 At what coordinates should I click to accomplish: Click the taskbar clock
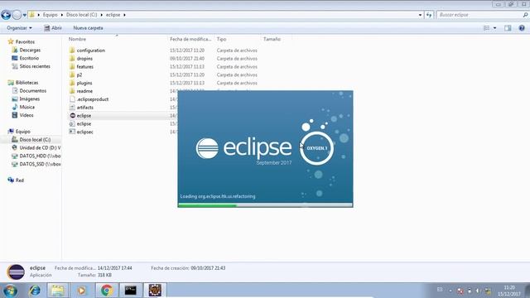click(x=509, y=291)
